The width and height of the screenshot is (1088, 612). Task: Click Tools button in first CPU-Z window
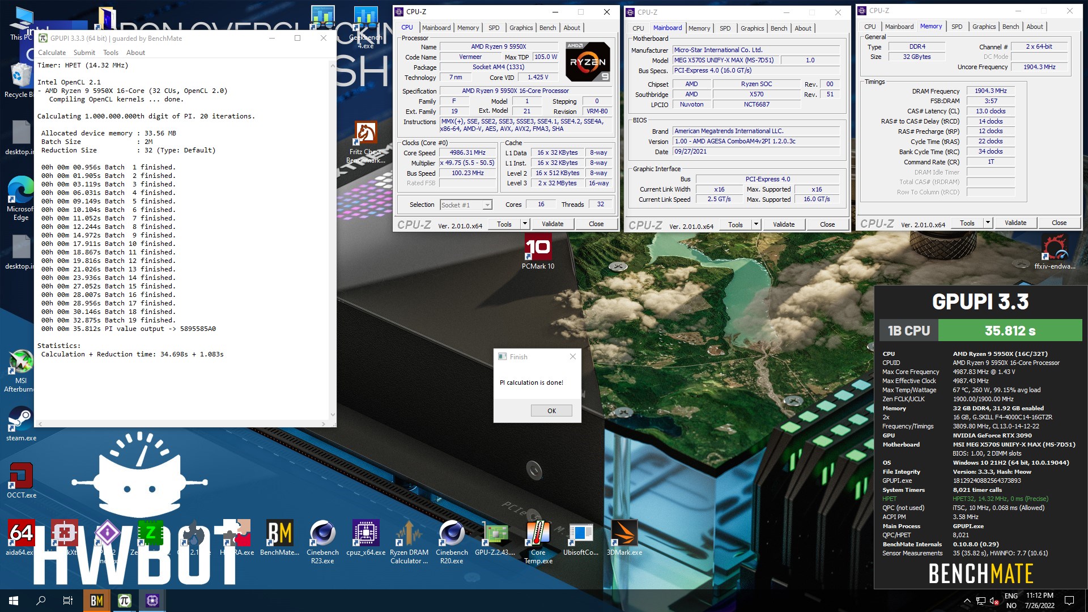pos(504,224)
